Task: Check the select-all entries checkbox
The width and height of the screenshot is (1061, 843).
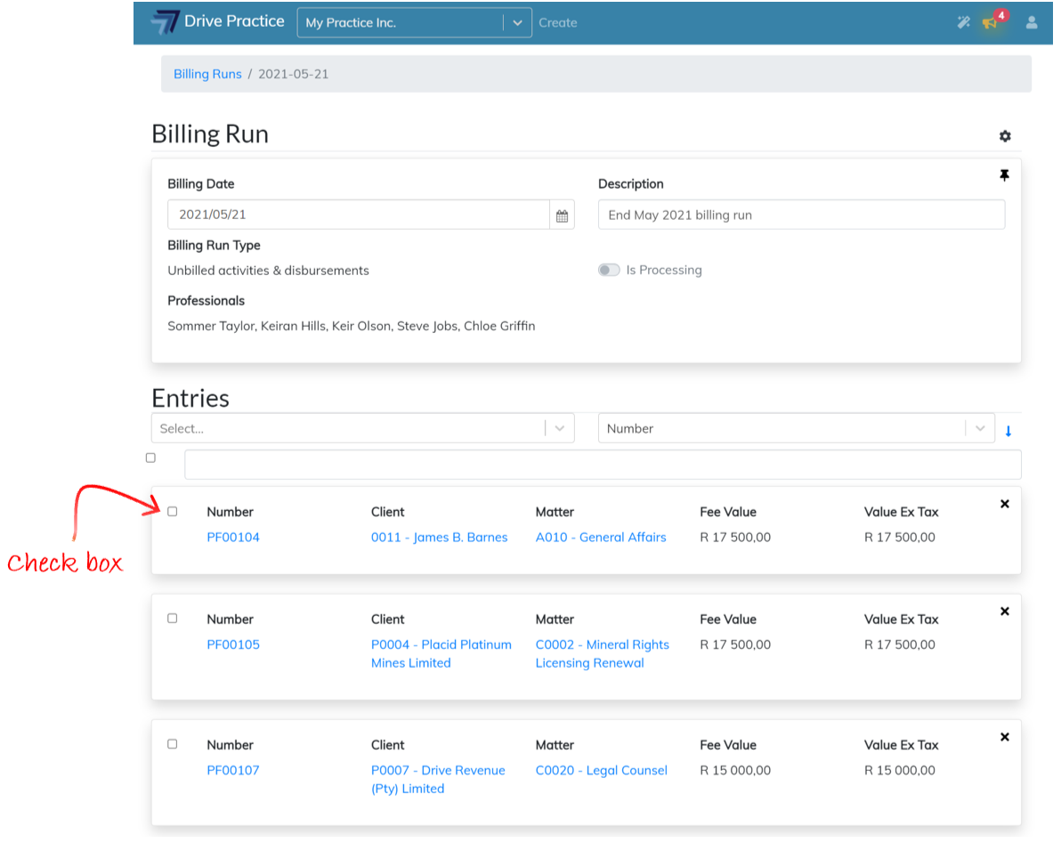Action: point(150,458)
